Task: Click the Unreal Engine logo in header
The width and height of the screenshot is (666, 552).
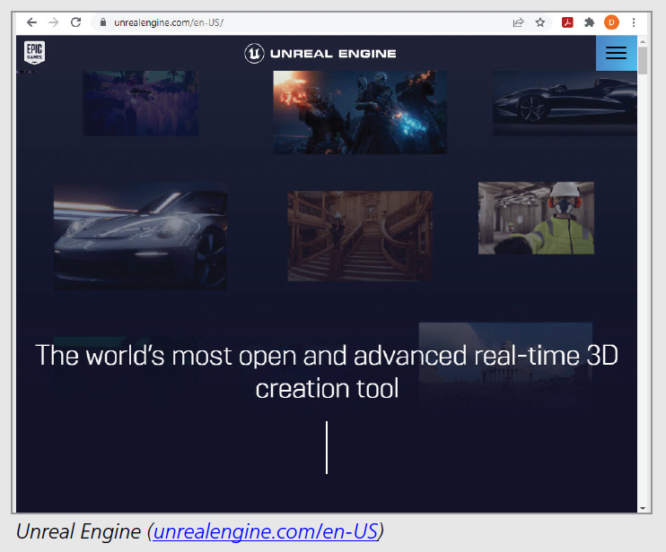Action: tap(320, 54)
